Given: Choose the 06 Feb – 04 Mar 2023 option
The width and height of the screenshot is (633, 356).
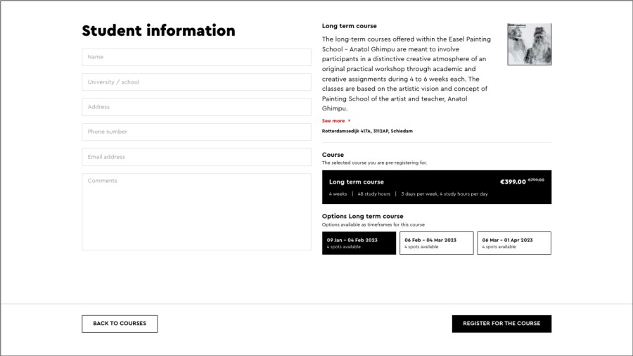Looking at the screenshot, I should point(436,243).
